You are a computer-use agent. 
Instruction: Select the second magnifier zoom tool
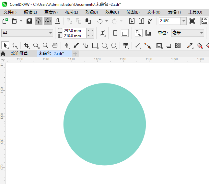pos(45,45)
